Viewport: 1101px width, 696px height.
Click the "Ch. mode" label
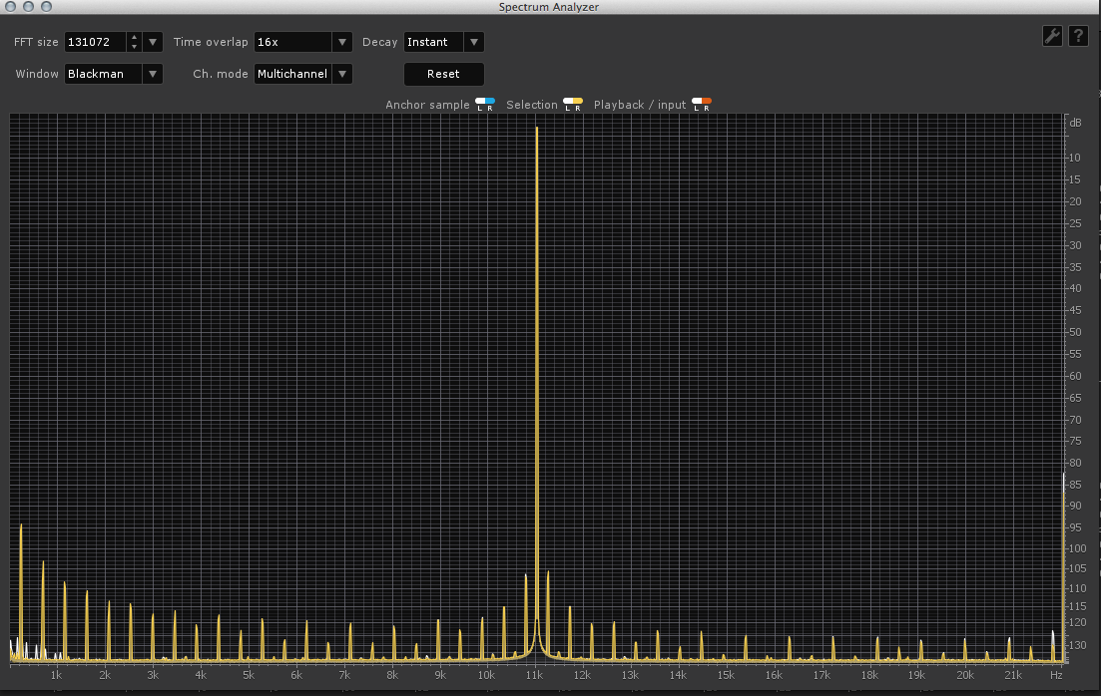coord(221,74)
